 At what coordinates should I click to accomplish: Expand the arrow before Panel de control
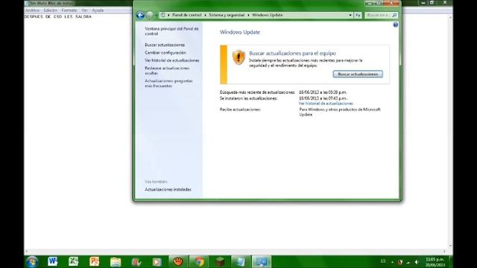[168, 15]
